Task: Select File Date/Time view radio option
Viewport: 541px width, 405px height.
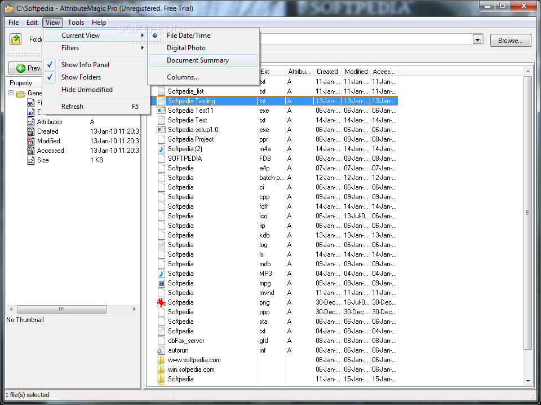Action: [203, 36]
